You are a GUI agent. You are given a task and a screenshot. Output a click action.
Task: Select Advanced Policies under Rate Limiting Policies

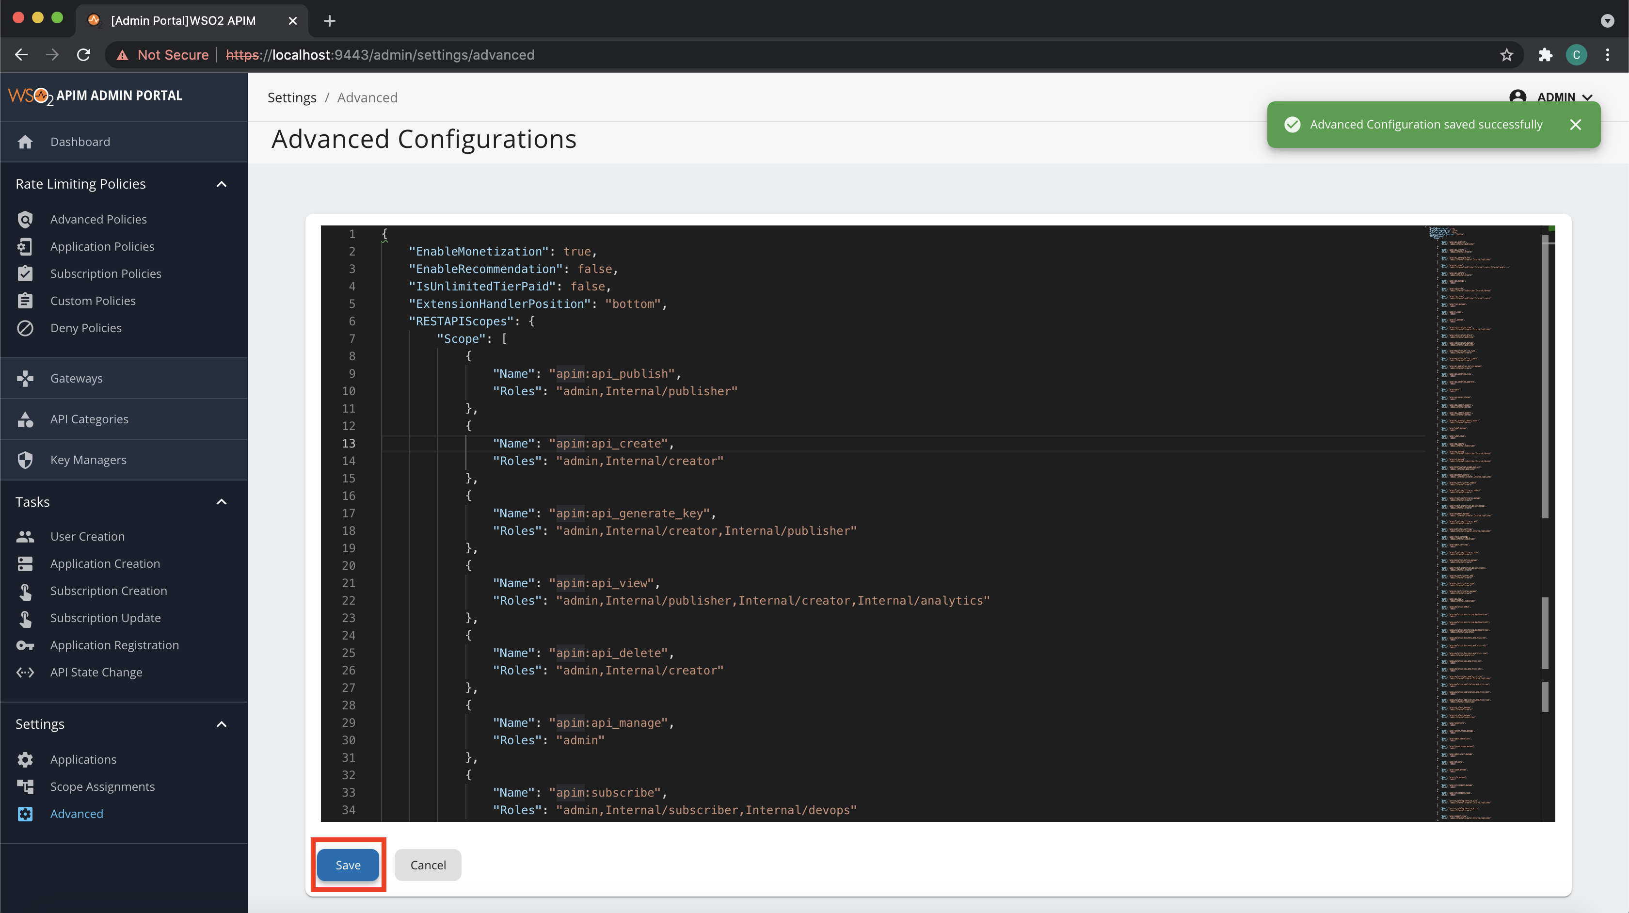pos(98,219)
